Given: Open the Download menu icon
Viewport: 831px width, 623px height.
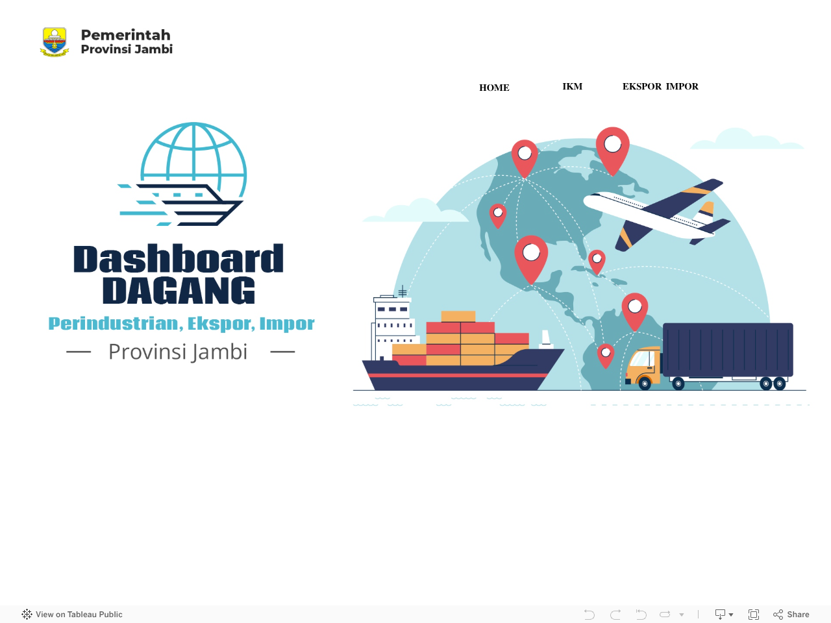Looking at the screenshot, I should tap(724, 615).
